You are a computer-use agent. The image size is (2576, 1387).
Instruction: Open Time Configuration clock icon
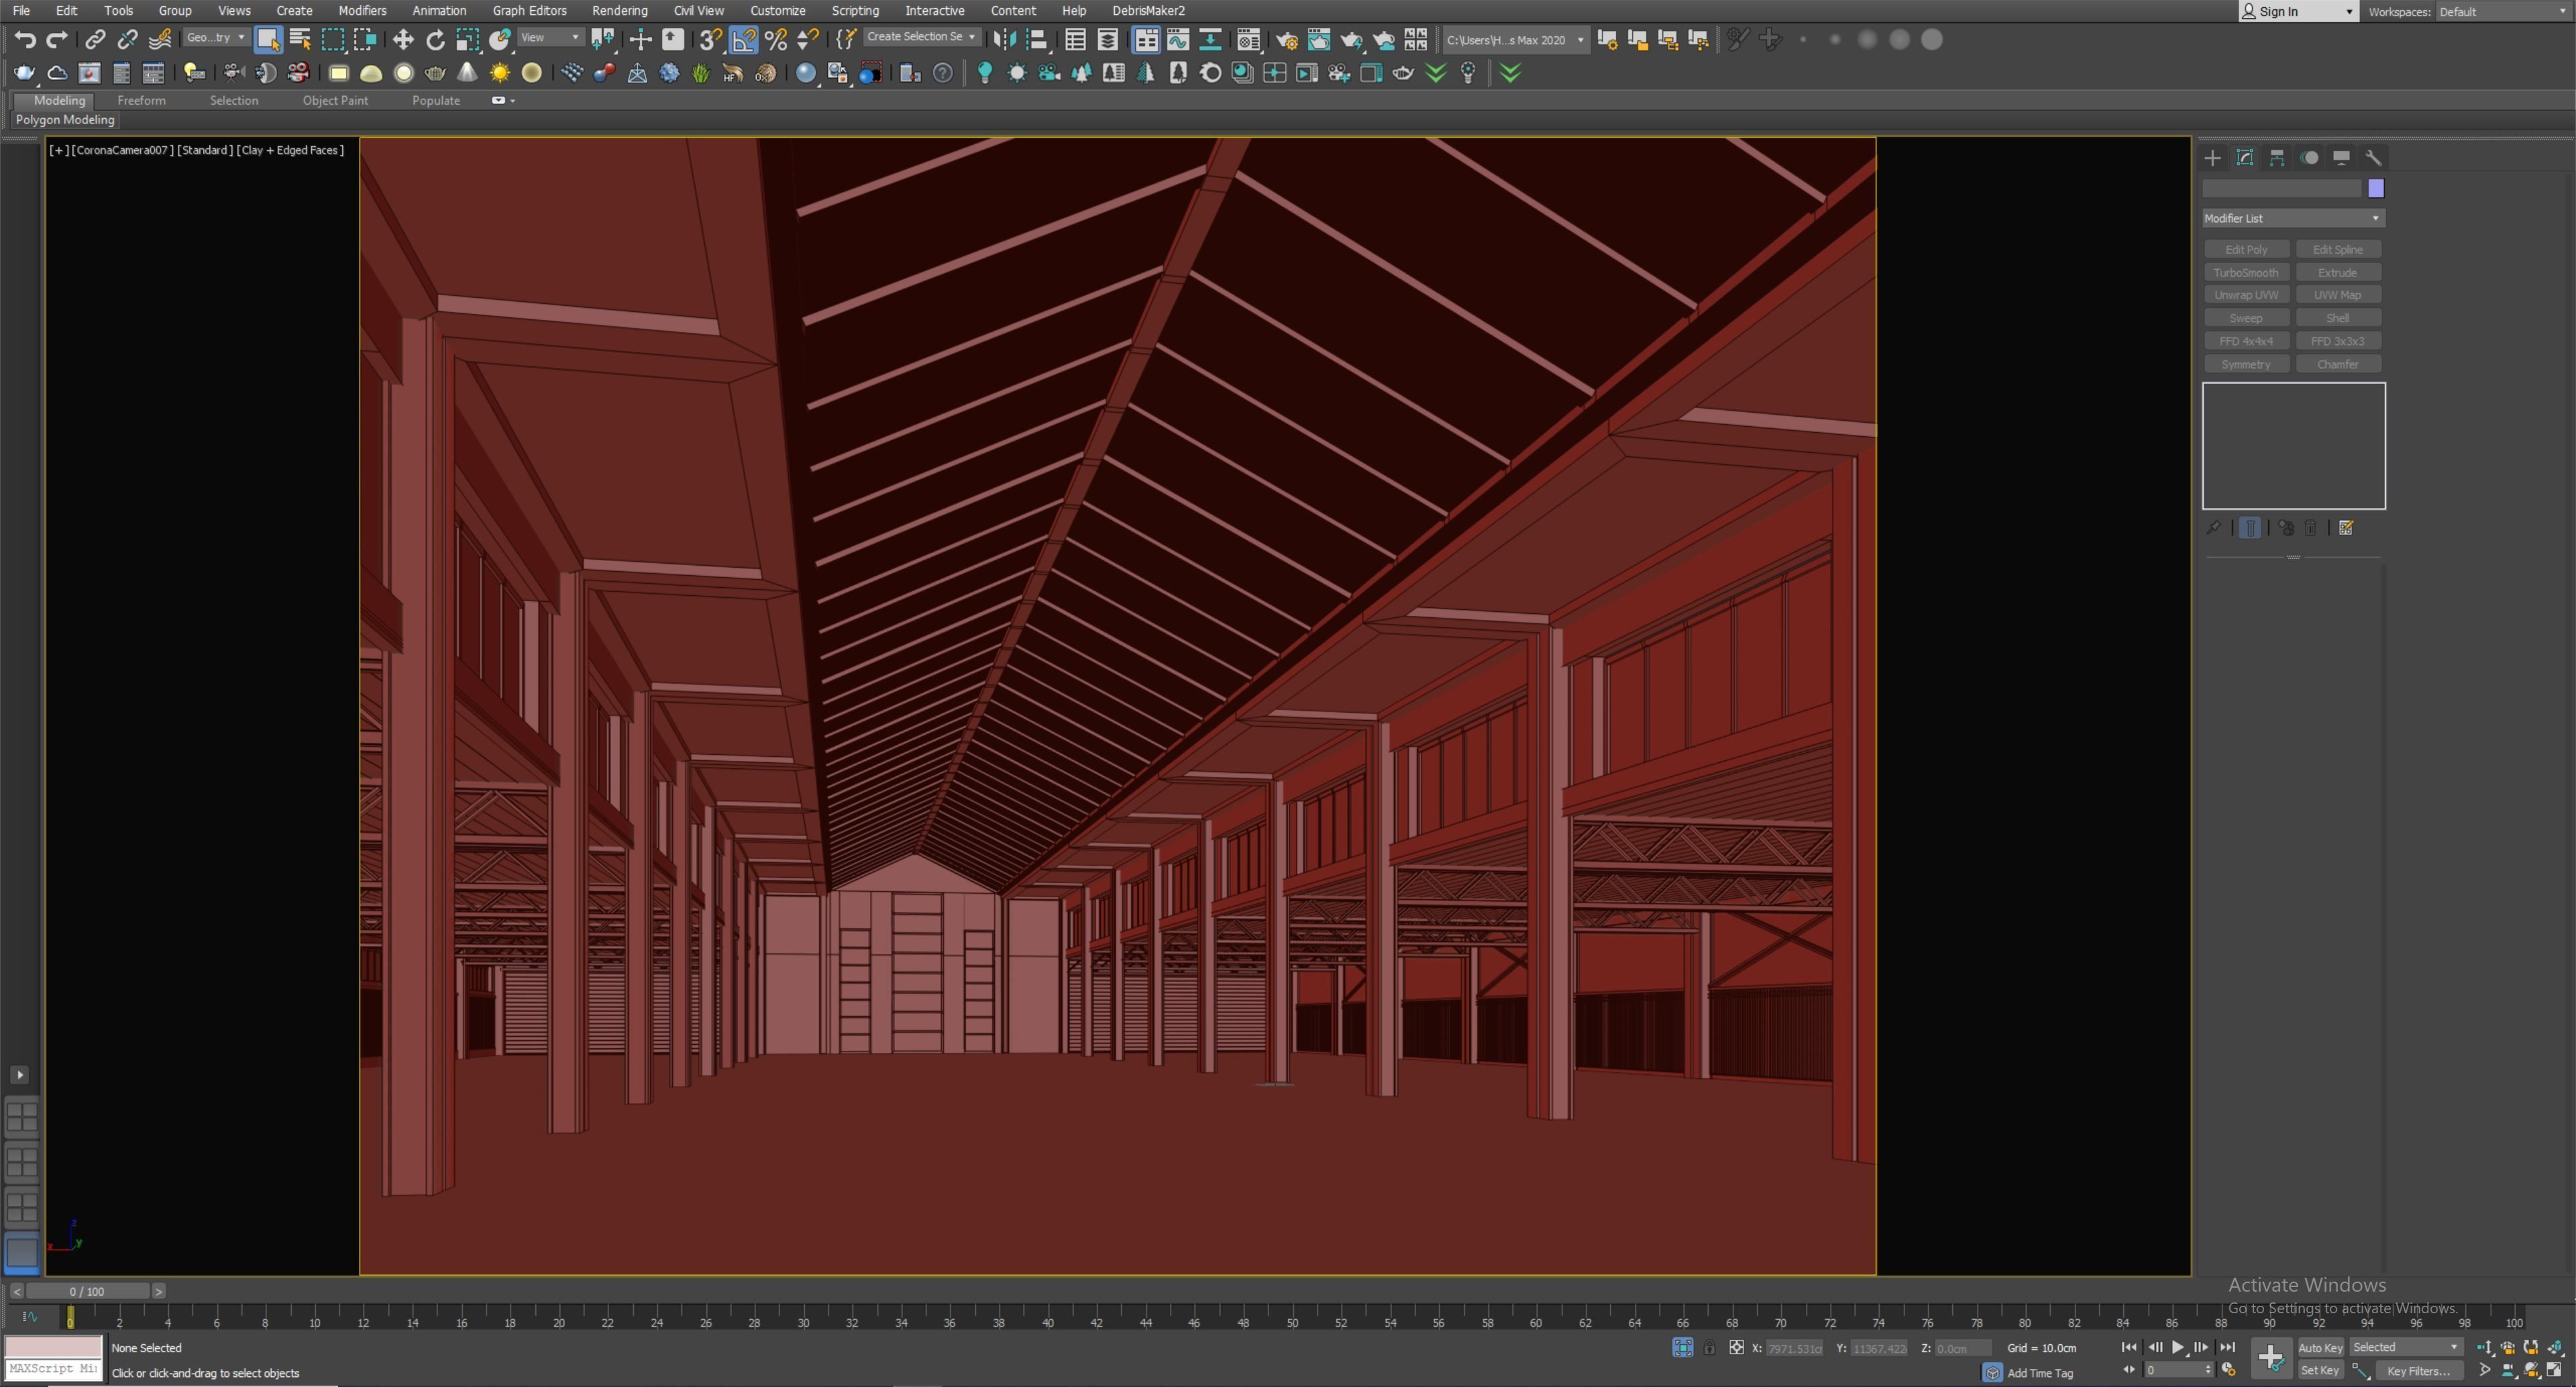tap(2229, 1370)
